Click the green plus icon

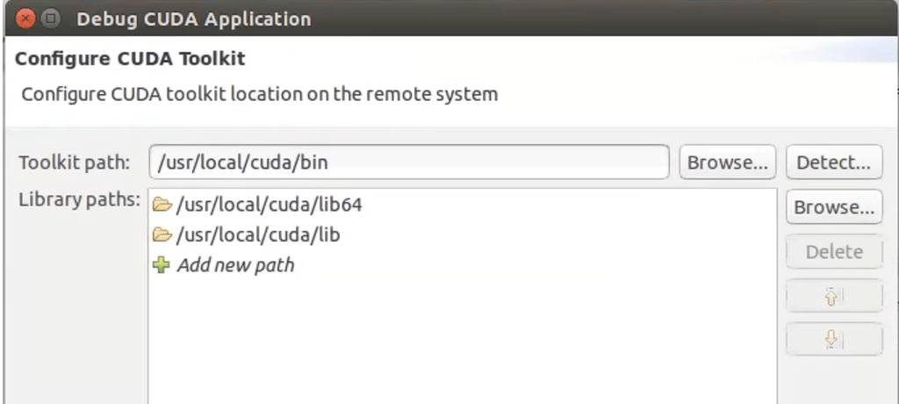[x=162, y=264]
